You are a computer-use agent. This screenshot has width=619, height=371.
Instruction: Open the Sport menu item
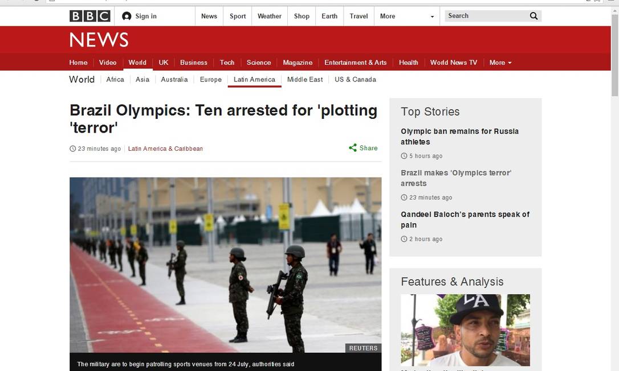238,16
